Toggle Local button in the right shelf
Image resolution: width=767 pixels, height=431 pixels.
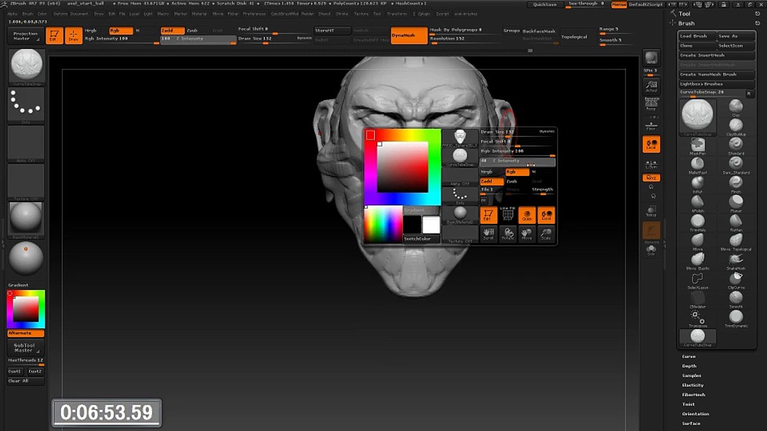651,144
